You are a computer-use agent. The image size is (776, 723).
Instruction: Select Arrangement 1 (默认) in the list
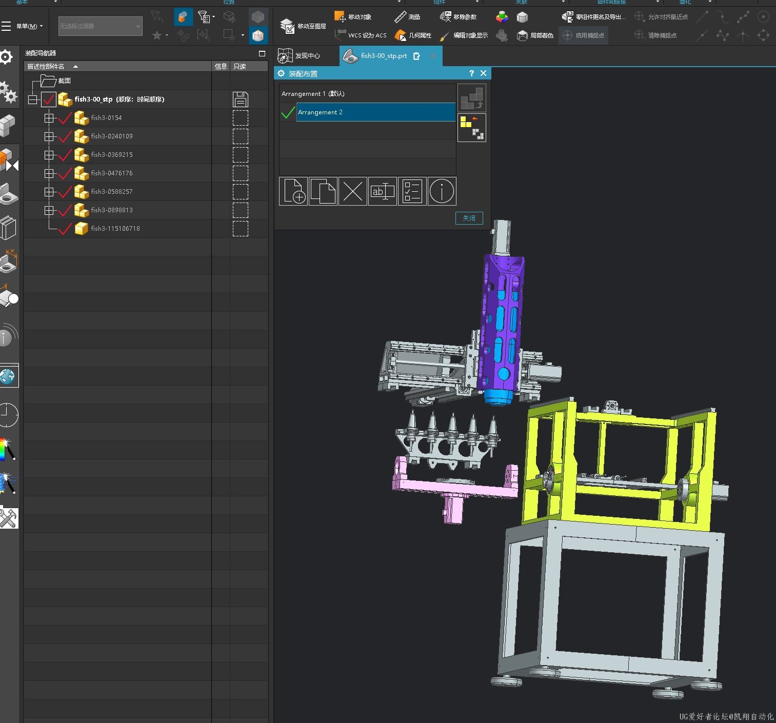pos(367,94)
